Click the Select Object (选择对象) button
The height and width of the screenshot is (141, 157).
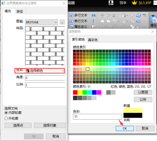(x=50, y=125)
